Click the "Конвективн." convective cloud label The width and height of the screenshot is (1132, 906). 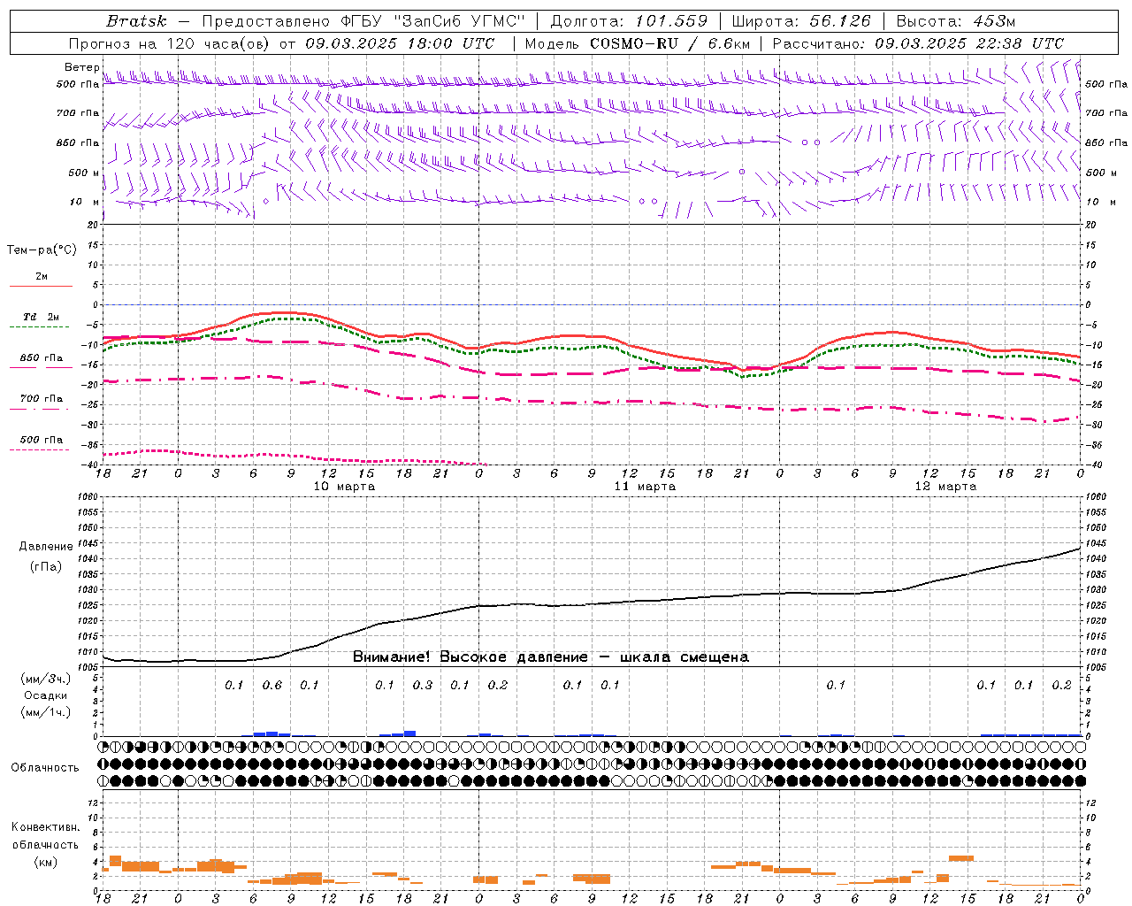point(45,827)
